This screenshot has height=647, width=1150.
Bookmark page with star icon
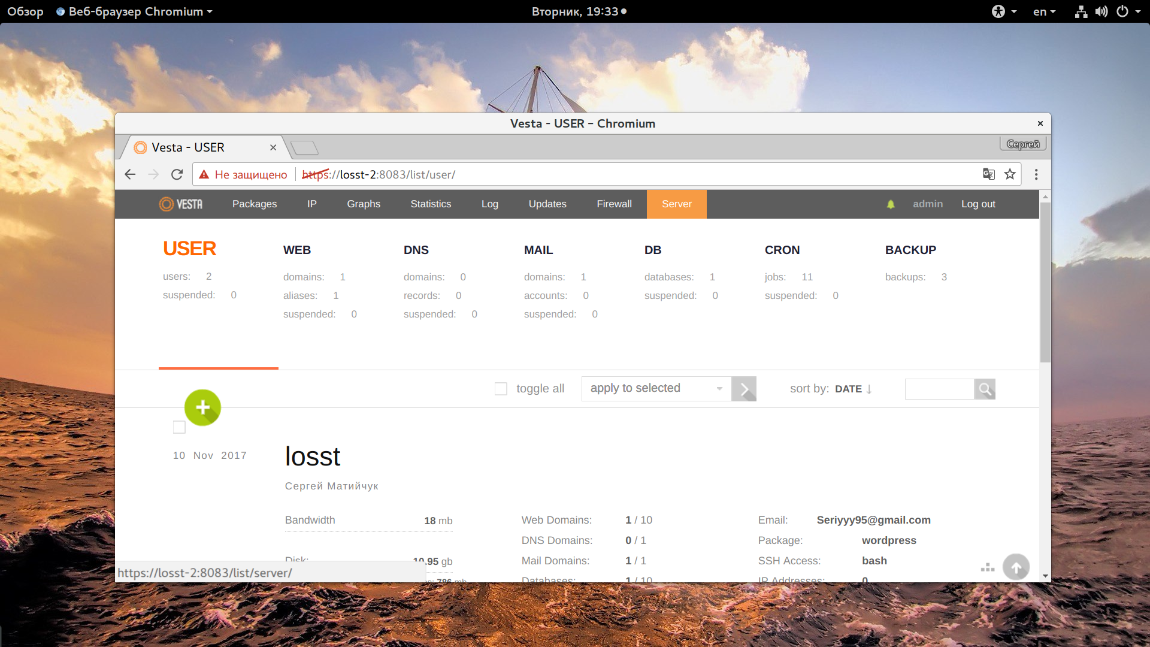1010,174
